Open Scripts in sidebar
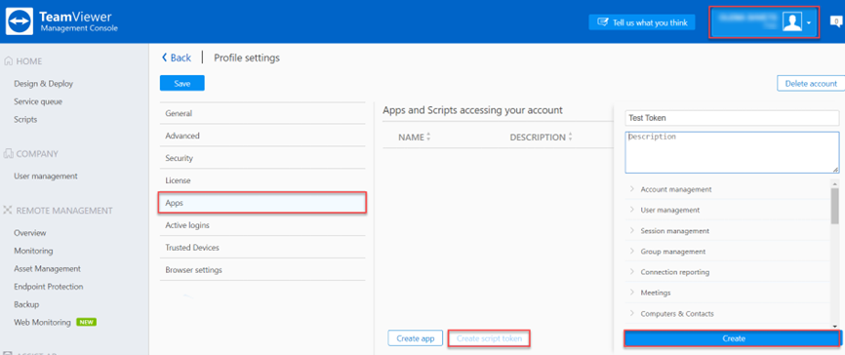Viewport: 845px width, 355px height. (x=26, y=120)
